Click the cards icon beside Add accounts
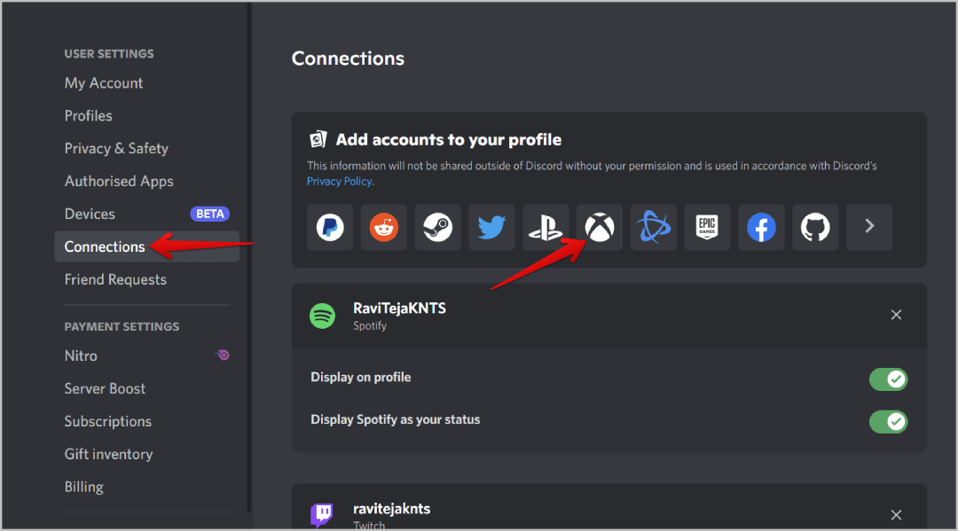 (x=318, y=140)
